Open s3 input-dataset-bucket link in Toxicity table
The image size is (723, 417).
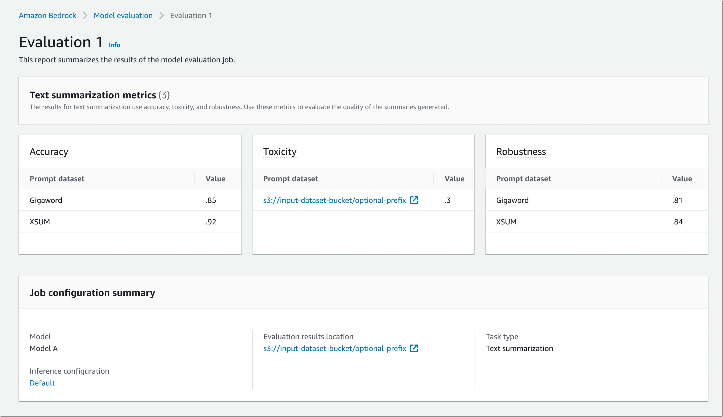pos(334,200)
